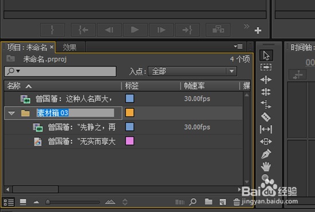The width and height of the screenshot is (315, 212).
Task: Select the Pen tool
Action: [x=266, y=154]
